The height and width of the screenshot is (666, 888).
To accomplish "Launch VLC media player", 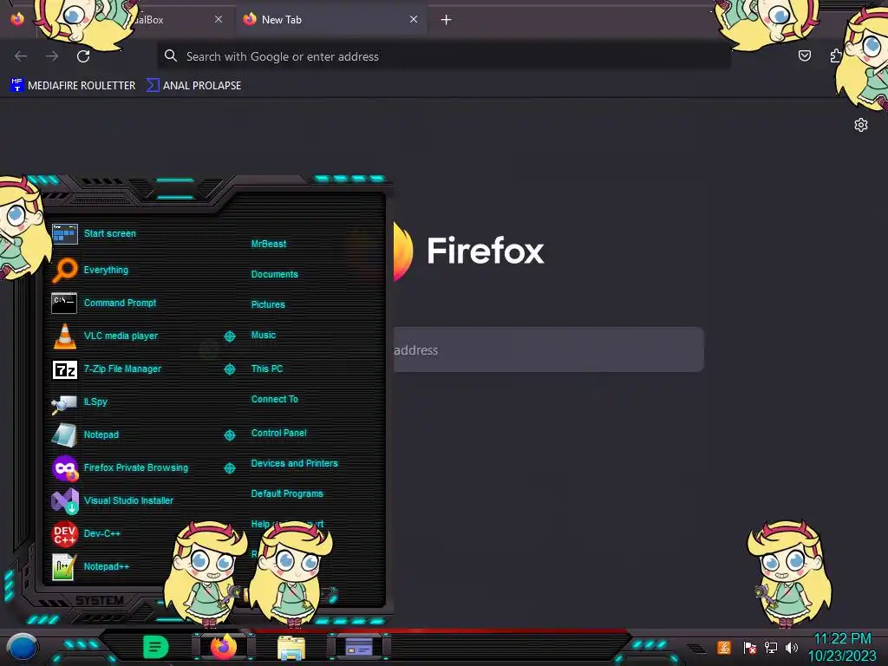I will (x=121, y=336).
